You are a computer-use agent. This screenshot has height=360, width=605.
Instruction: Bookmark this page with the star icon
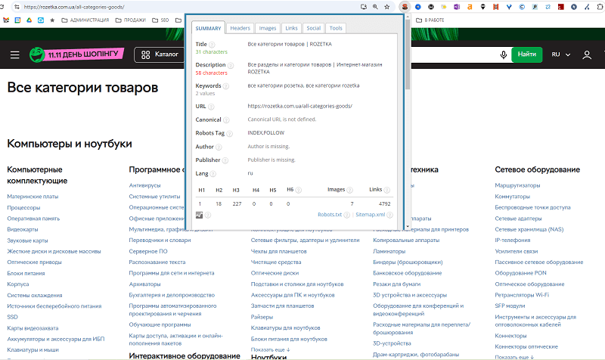387,7
